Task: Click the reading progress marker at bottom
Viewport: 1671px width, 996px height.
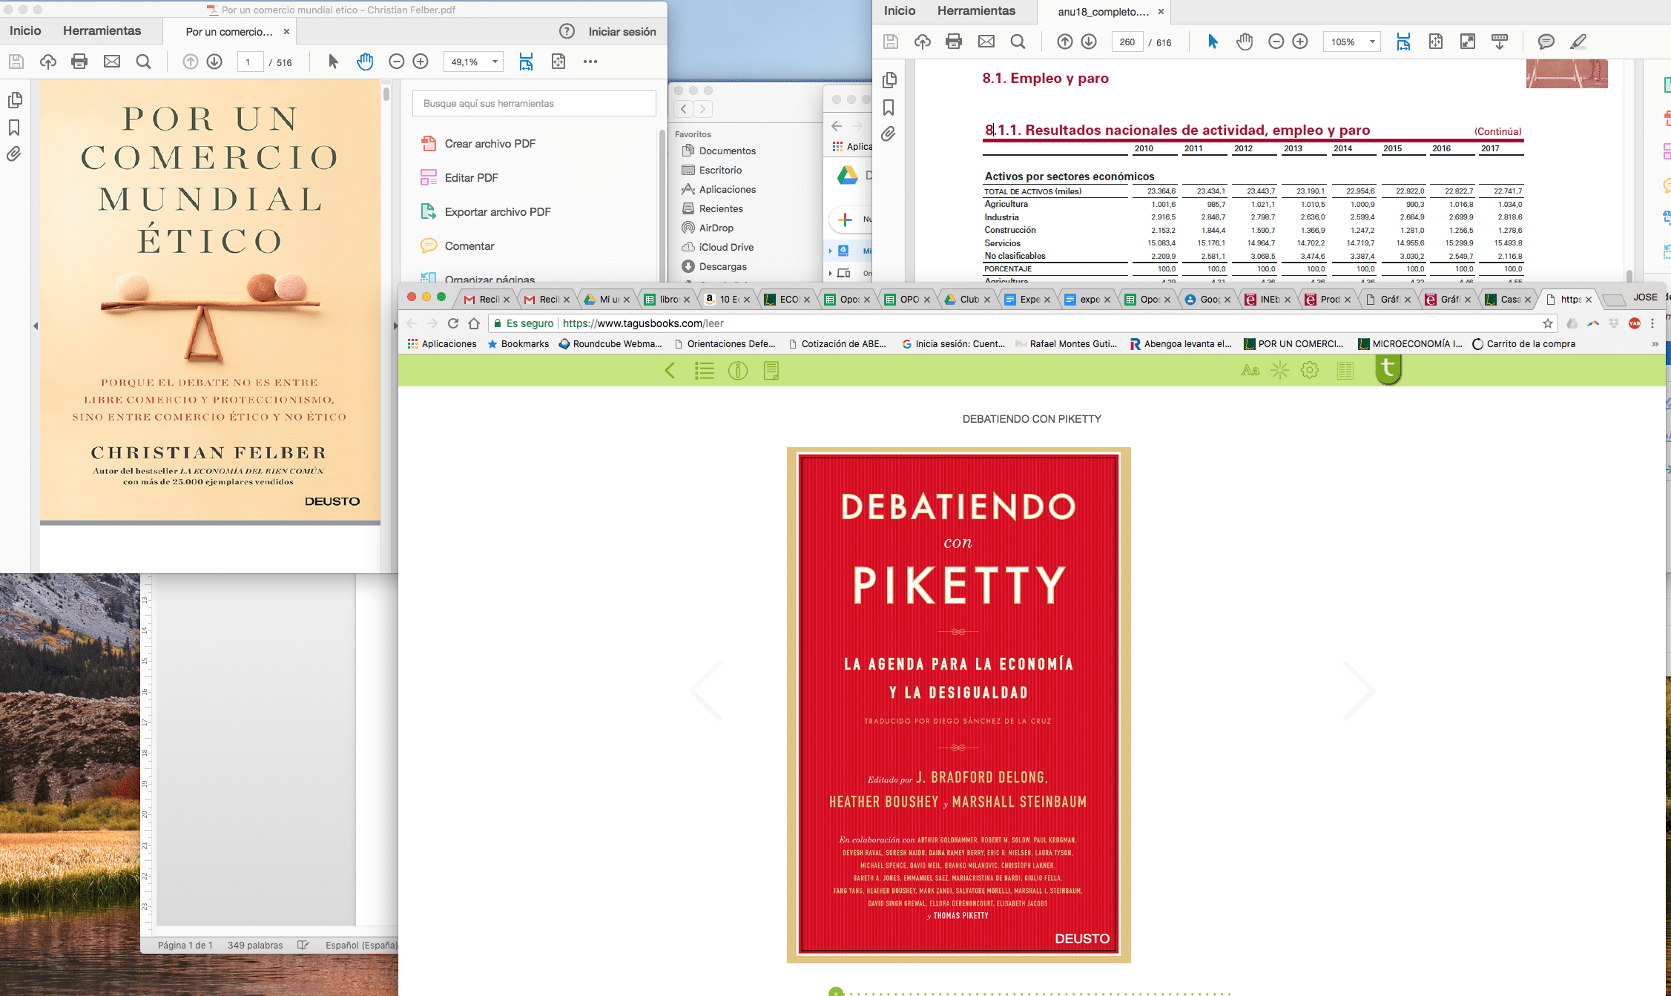Action: coord(836,992)
